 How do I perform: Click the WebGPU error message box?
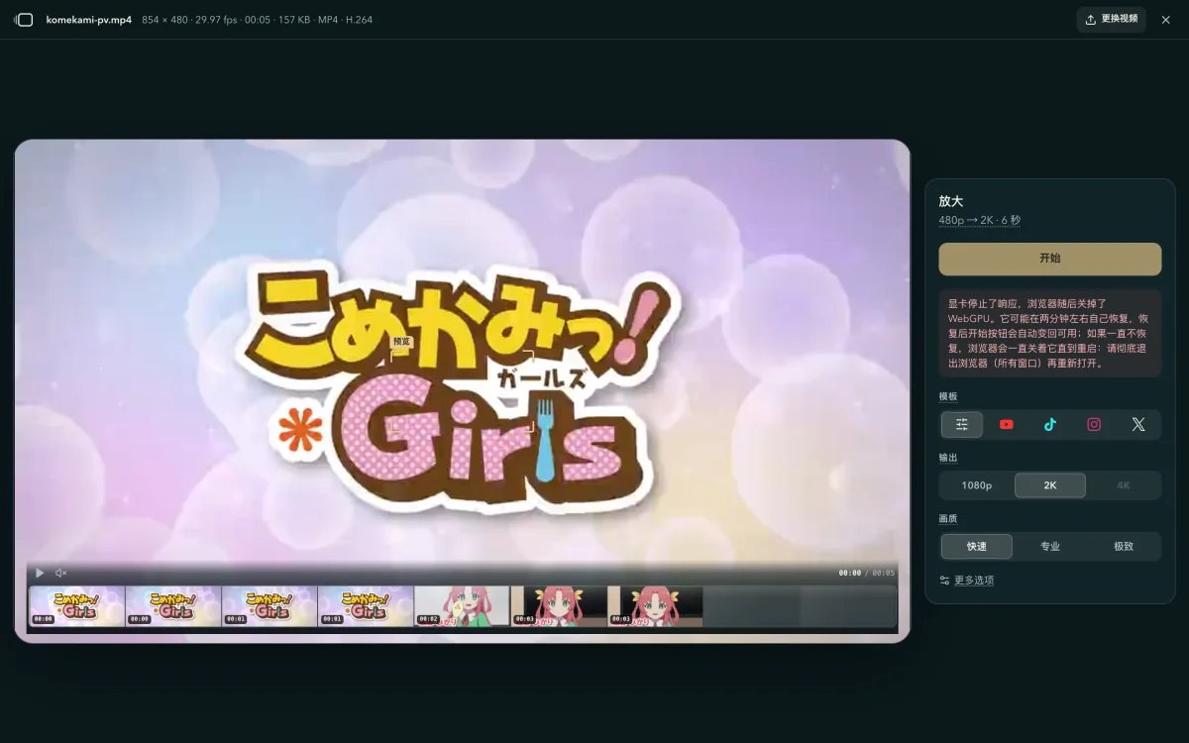[x=1049, y=333]
